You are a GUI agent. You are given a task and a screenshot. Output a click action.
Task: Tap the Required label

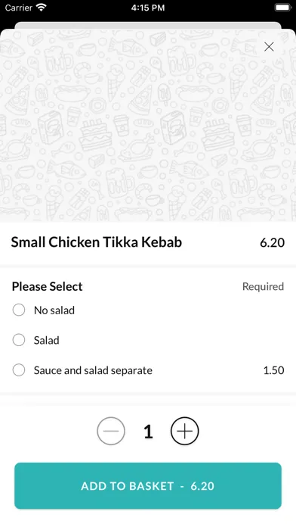tap(263, 286)
